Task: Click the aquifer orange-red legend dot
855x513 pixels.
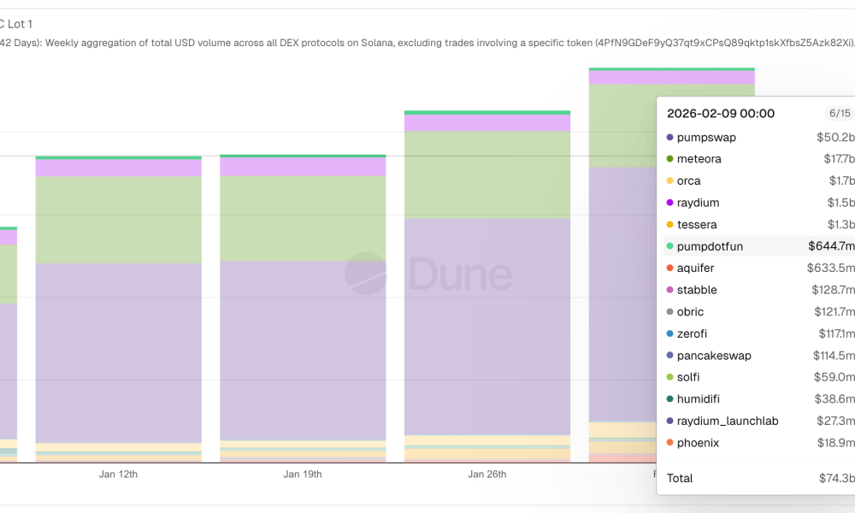Action: coord(669,268)
